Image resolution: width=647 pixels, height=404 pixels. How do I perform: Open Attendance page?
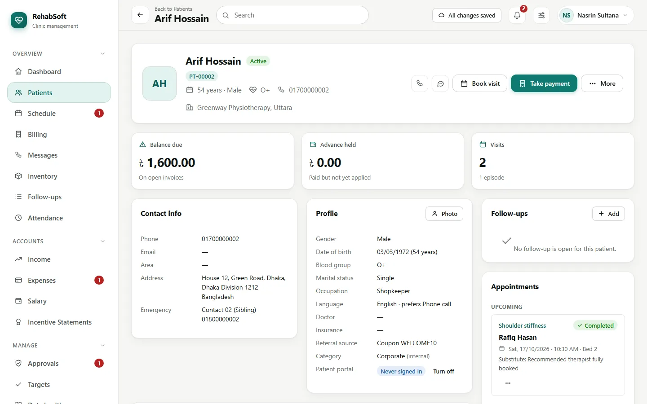(59, 218)
